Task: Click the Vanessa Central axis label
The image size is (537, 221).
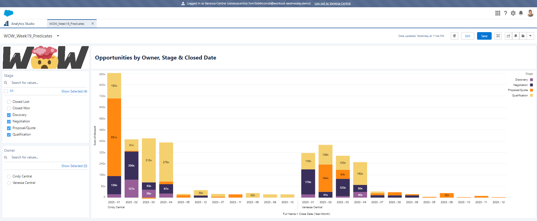Action: pyautogui.click(x=312, y=207)
